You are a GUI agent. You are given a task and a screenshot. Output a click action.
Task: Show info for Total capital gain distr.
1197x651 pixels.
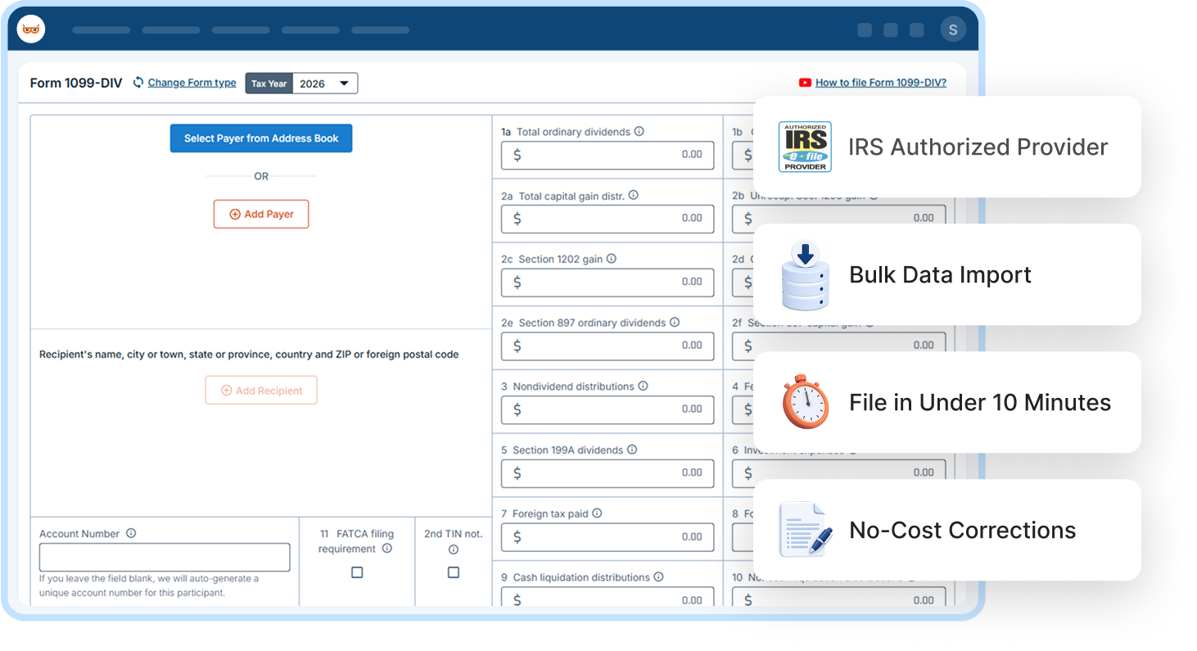click(633, 195)
